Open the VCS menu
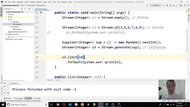Image resolution: width=190 pixels, height=107 pixels. coord(59,2)
